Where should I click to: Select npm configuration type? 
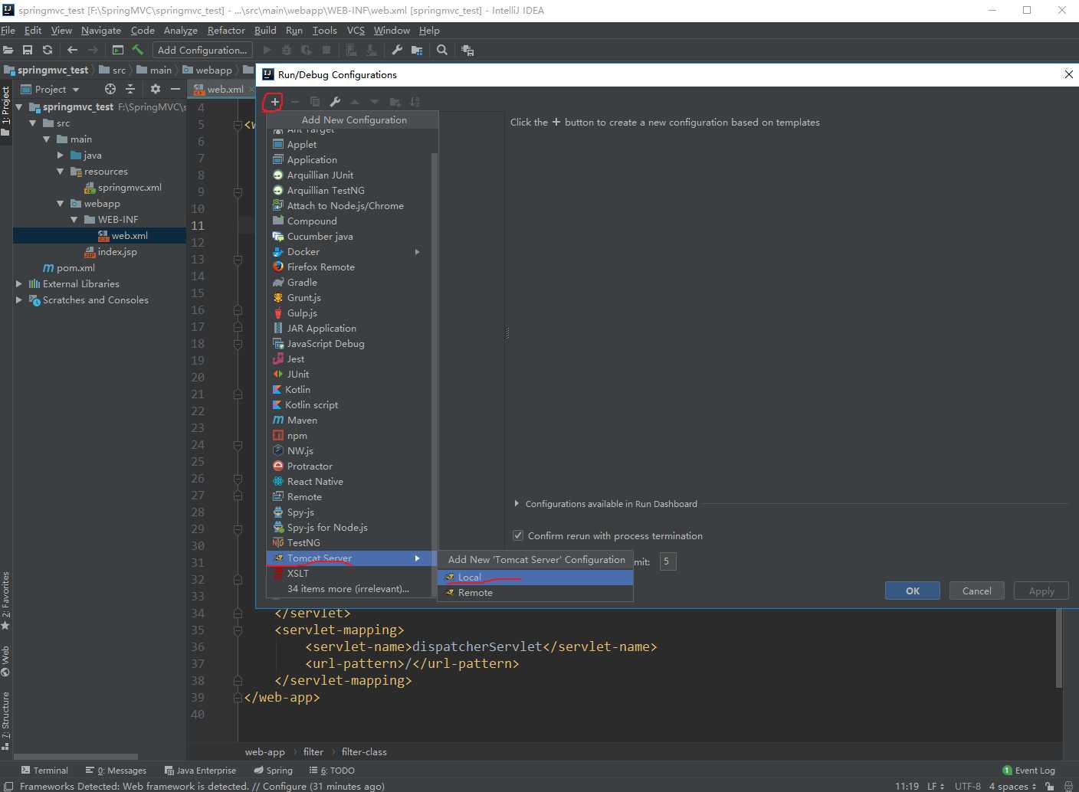point(349,436)
